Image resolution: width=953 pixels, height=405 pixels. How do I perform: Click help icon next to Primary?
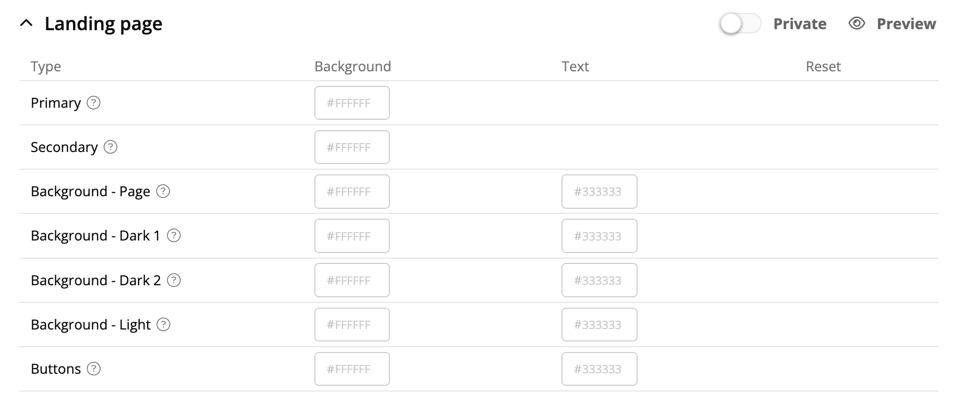coord(93,103)
